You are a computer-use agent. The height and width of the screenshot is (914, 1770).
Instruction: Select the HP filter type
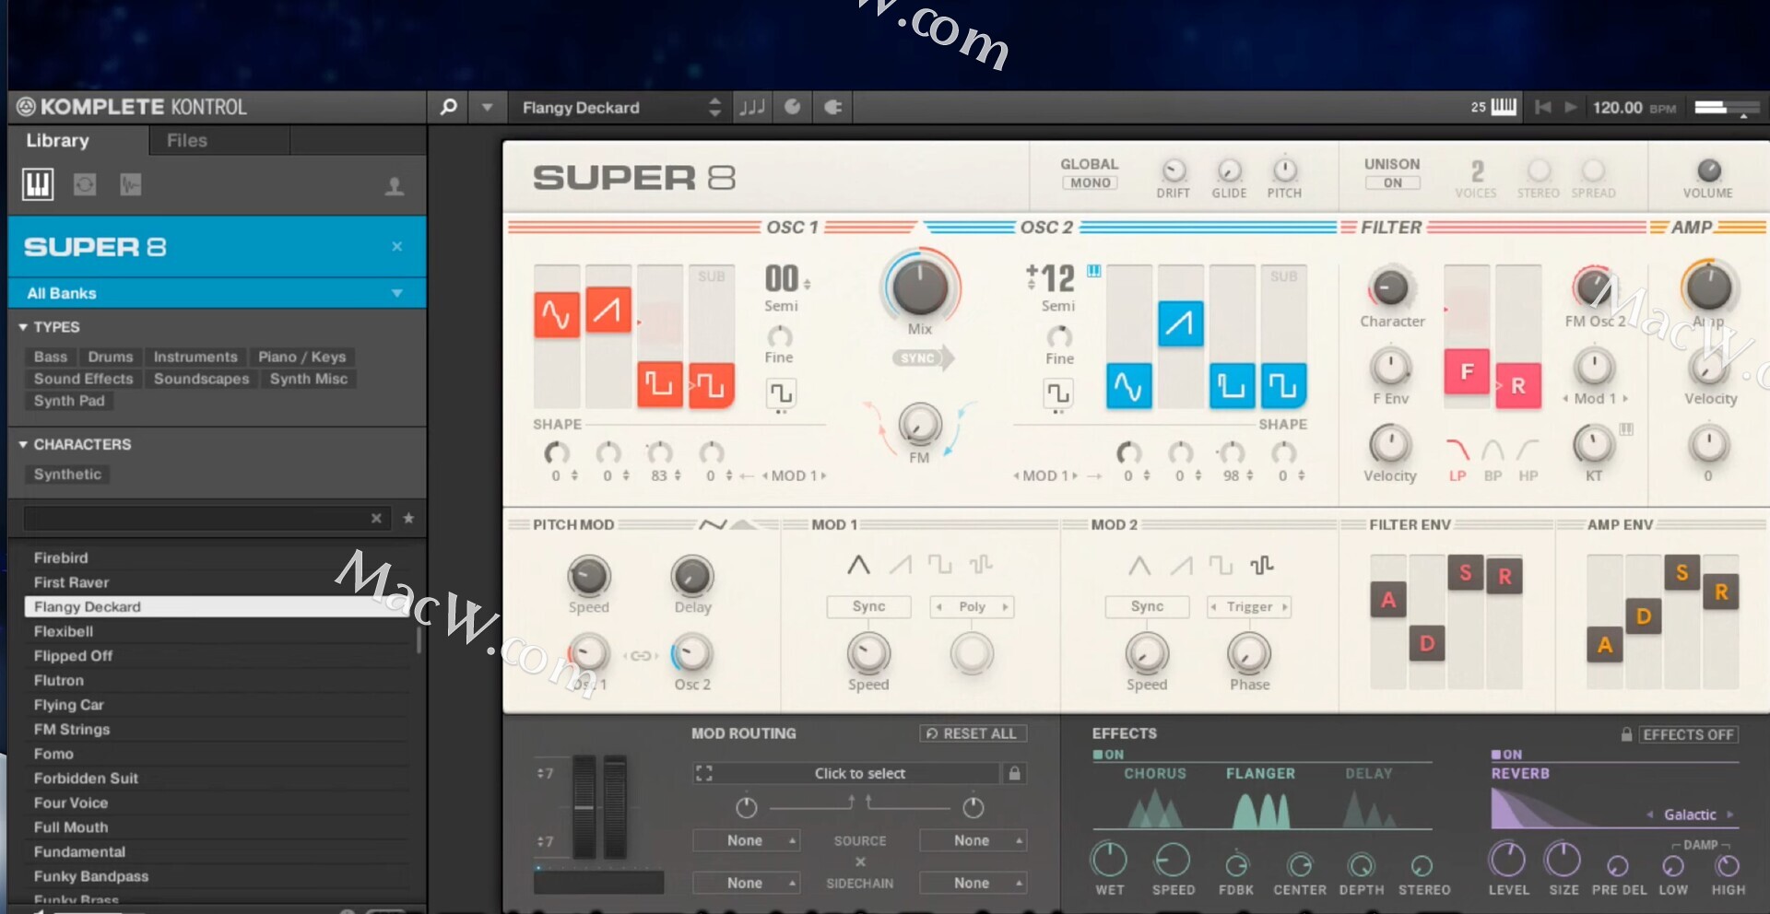(1528, 458)
